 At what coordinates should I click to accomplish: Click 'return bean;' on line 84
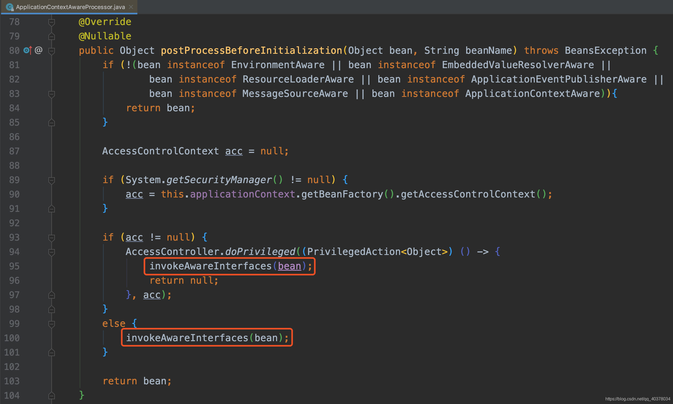tap(160, 108)
